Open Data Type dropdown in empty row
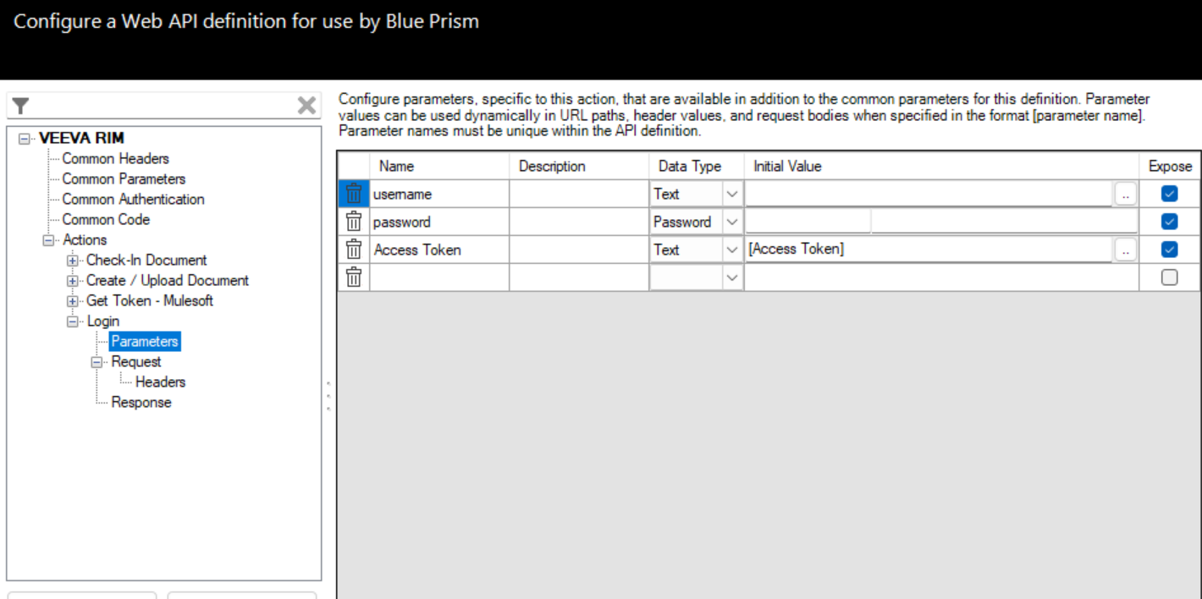 pyautogui.click(x=731, y=277)
